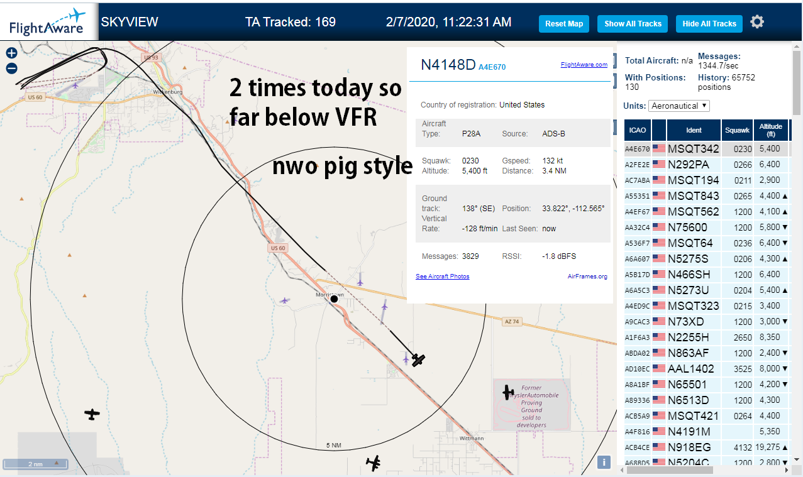The image size is (803, 477).
Task: Select the N863AF aircraft row
Action: (706, 353)
